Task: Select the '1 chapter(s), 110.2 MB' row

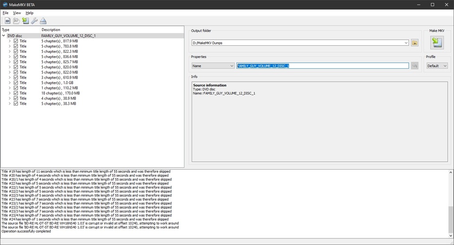Action: coord(59,88)
